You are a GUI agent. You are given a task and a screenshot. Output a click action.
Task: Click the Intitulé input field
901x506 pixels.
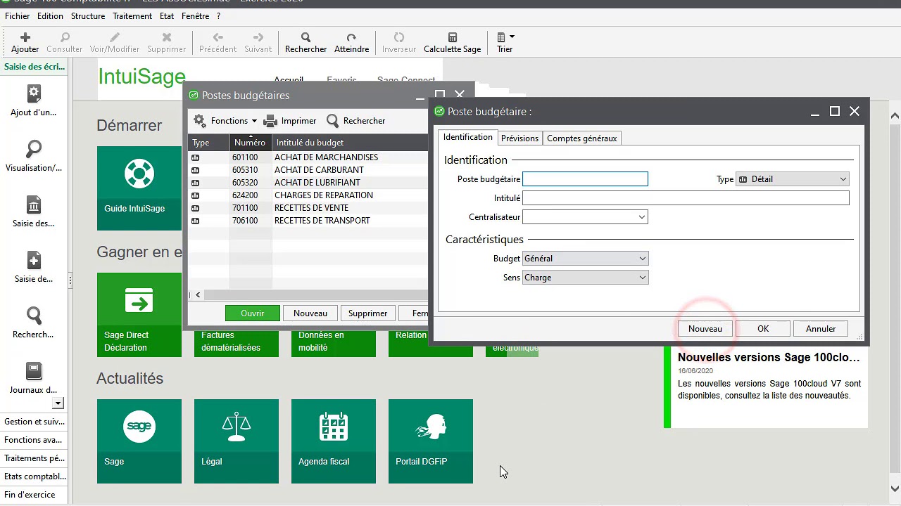click(x=686, y=198)
